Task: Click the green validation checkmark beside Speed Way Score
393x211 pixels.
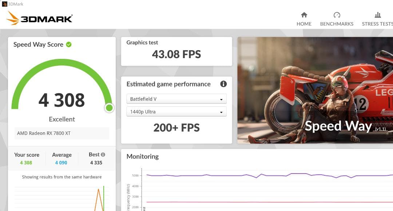Action: tap(69, 45)
